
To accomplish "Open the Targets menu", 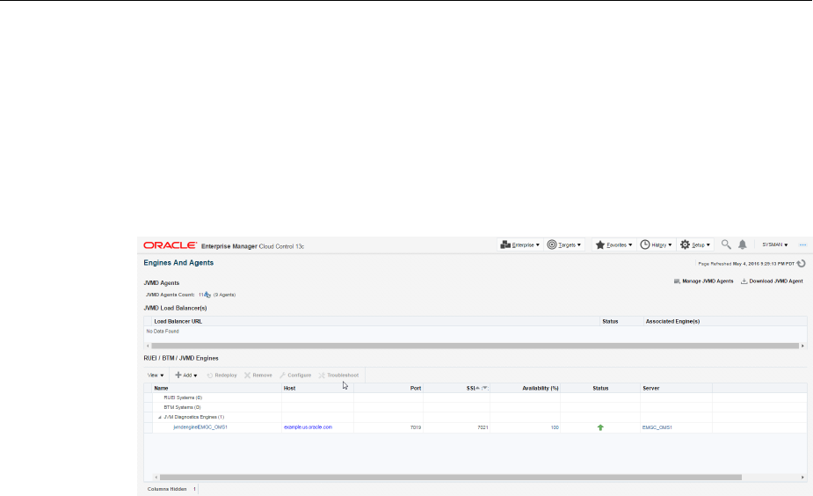I will point(564,244).
